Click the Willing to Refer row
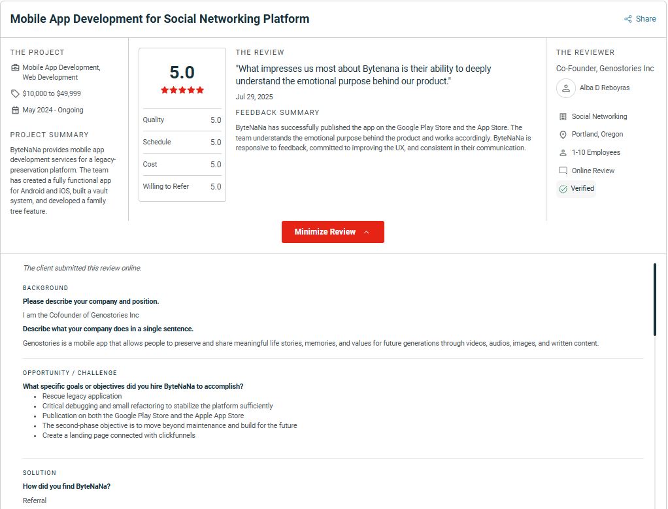 [x=182, y=186]
